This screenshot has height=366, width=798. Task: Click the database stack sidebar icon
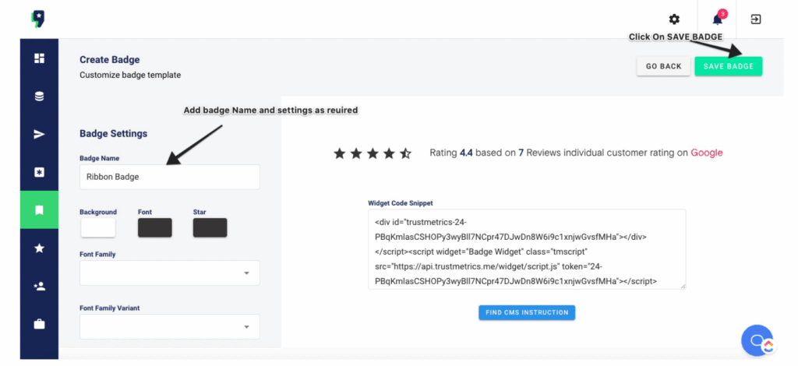[39, 96]
